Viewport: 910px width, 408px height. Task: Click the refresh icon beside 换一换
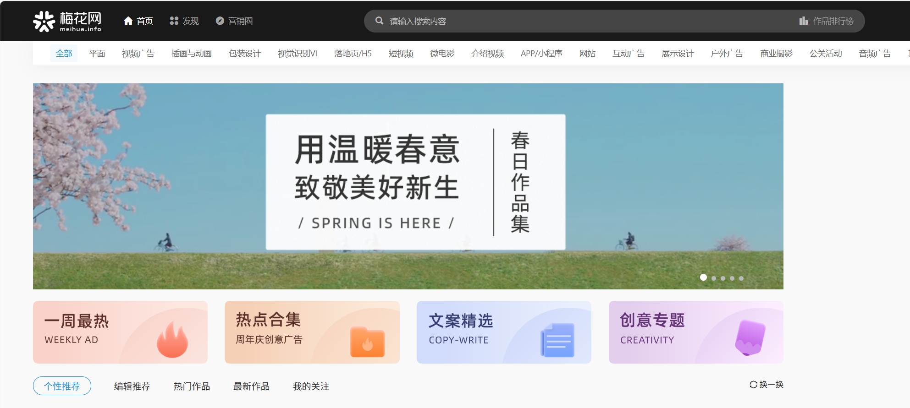[753, 385]
